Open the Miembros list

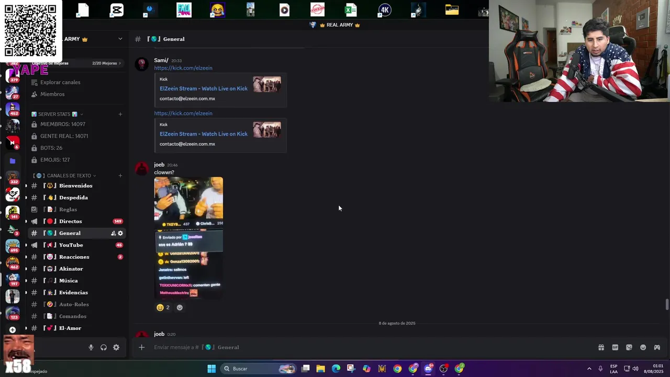52,94
